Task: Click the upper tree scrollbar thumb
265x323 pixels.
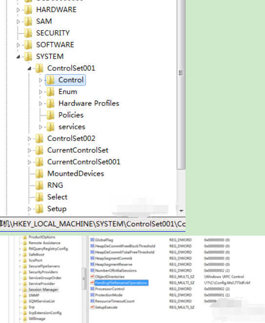Action: point(181,84)
